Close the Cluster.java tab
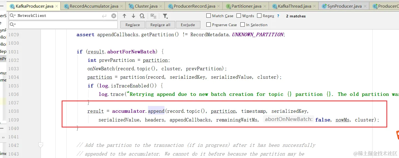The height and width of the screenshot is (158, 399). click(x=161, y=6)
